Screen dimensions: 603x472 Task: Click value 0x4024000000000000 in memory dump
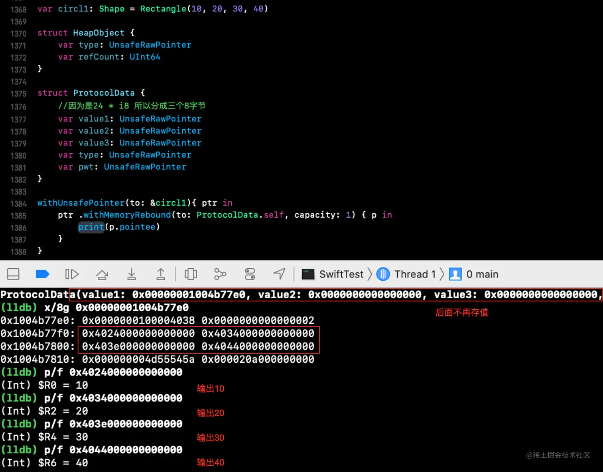pyautogui.click(x=138, y=333)
